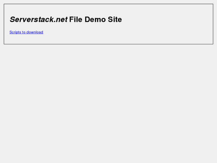Click the word Scripts in the link
Viewport: 217px width, 163px height.
click(x=15, y=32)
